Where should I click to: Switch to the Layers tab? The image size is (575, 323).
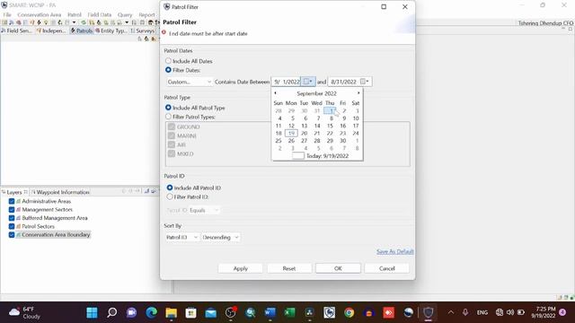(14, 192)
